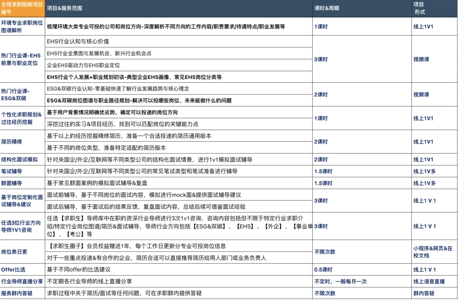Click cell 基于用户背景情况明确优劣势
This screenshot has width=460, height=302.
pyautogui.click(x=178, y=112)
